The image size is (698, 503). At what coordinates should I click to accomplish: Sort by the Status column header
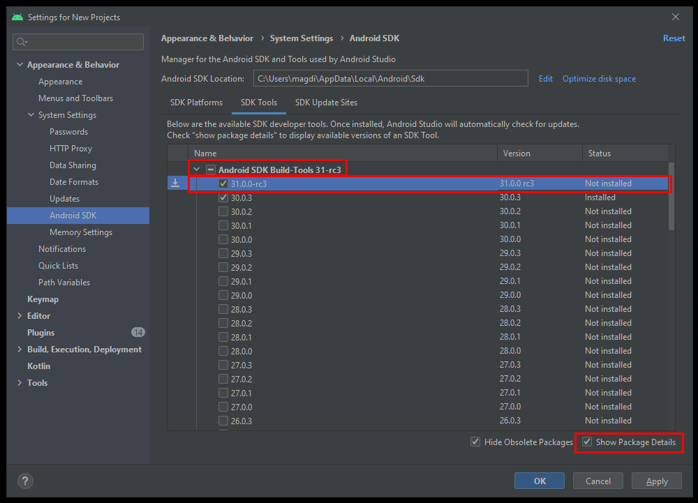[625, 153]
